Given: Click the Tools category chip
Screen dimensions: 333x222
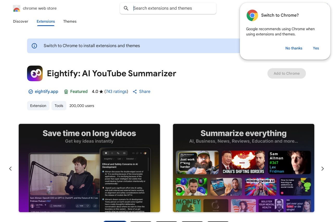Looking at the screenshot, I should (59, 106).
